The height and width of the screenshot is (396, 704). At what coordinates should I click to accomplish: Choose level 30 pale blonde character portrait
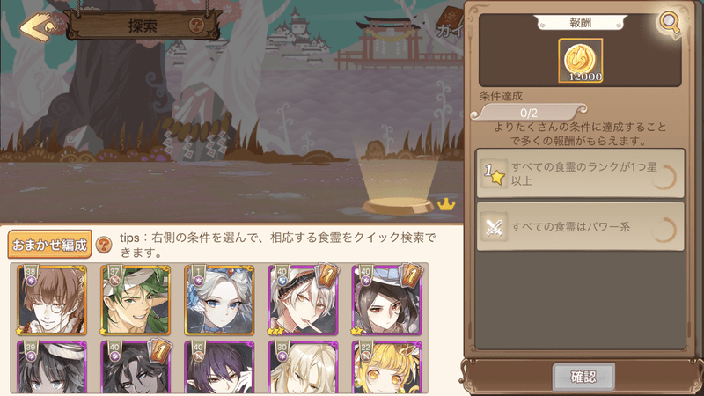303,367
